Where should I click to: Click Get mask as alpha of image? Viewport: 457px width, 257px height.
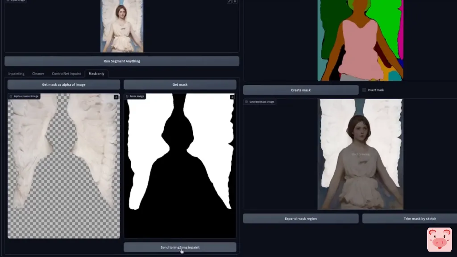click(64, 84)
